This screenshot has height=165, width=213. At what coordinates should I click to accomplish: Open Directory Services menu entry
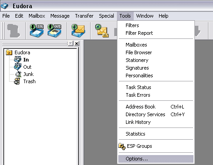coord(156,114)
